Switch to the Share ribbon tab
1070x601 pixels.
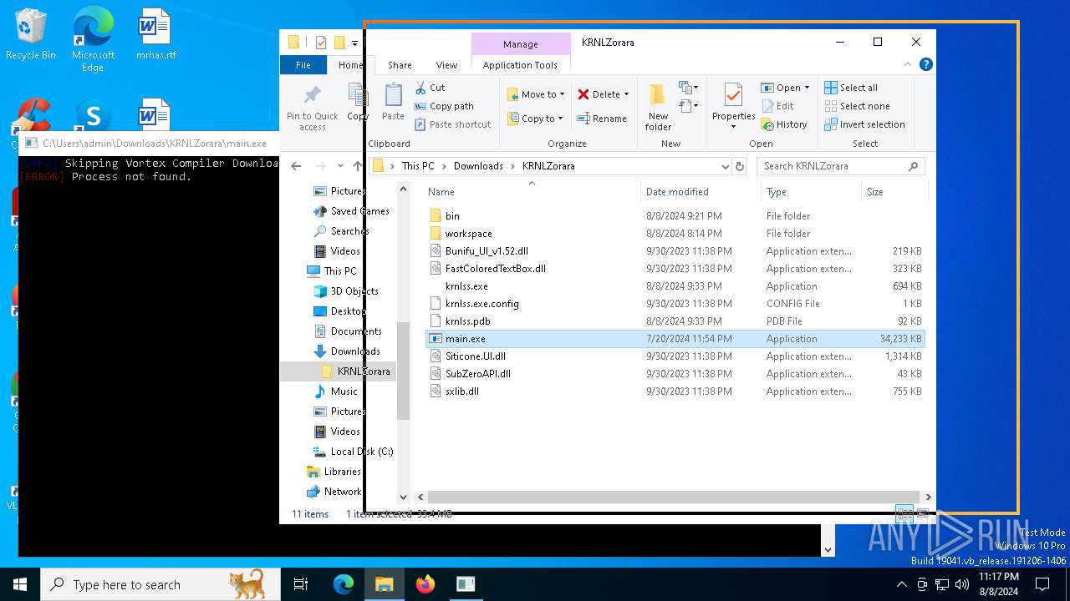point(400,65)
